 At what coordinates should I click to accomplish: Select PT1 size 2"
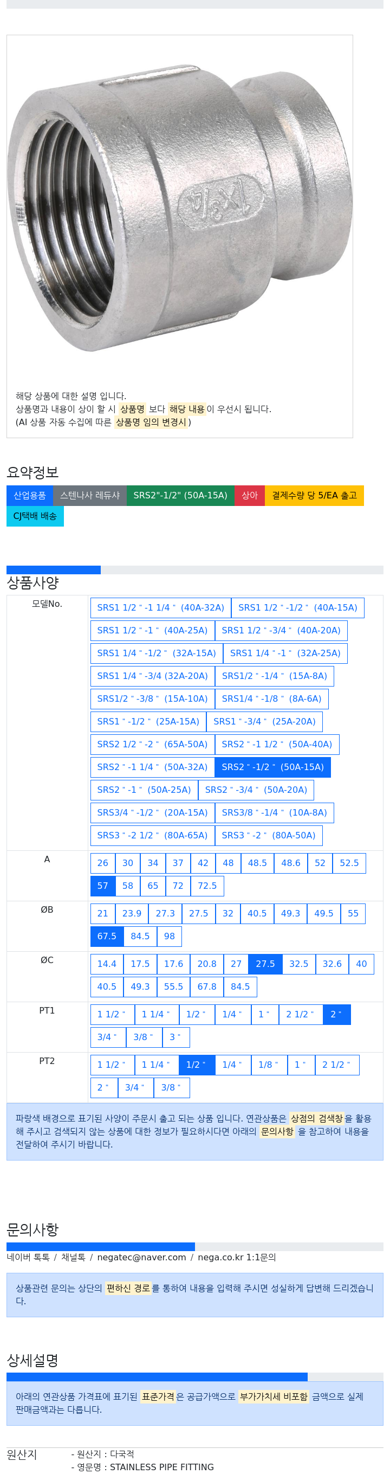pos(336,1014)
